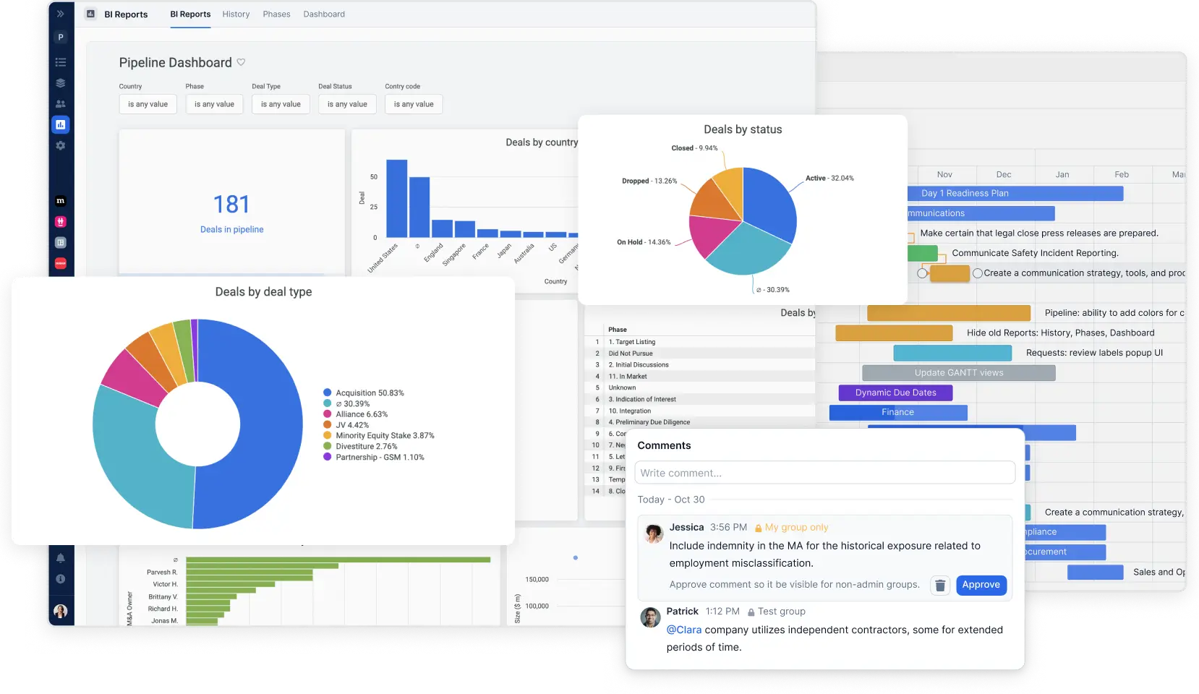Click the 'Nov' month header in the Gantt

click(x=944, y=175)
